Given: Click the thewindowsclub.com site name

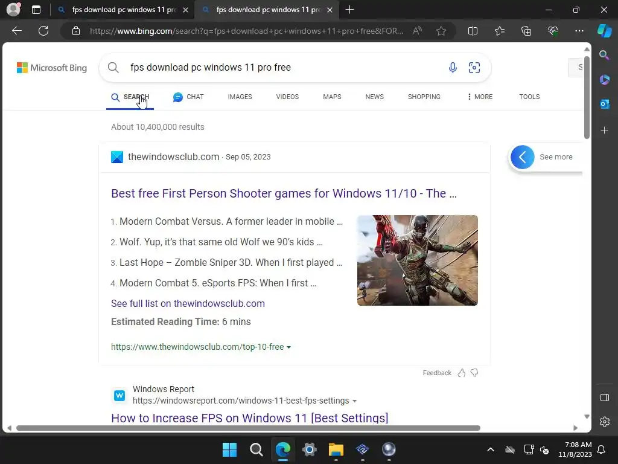Looking at the screenshot, I should click(173, 156).
